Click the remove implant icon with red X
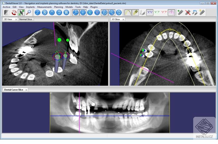The width and height of the screenshot is (218, 144). point(188,12)
